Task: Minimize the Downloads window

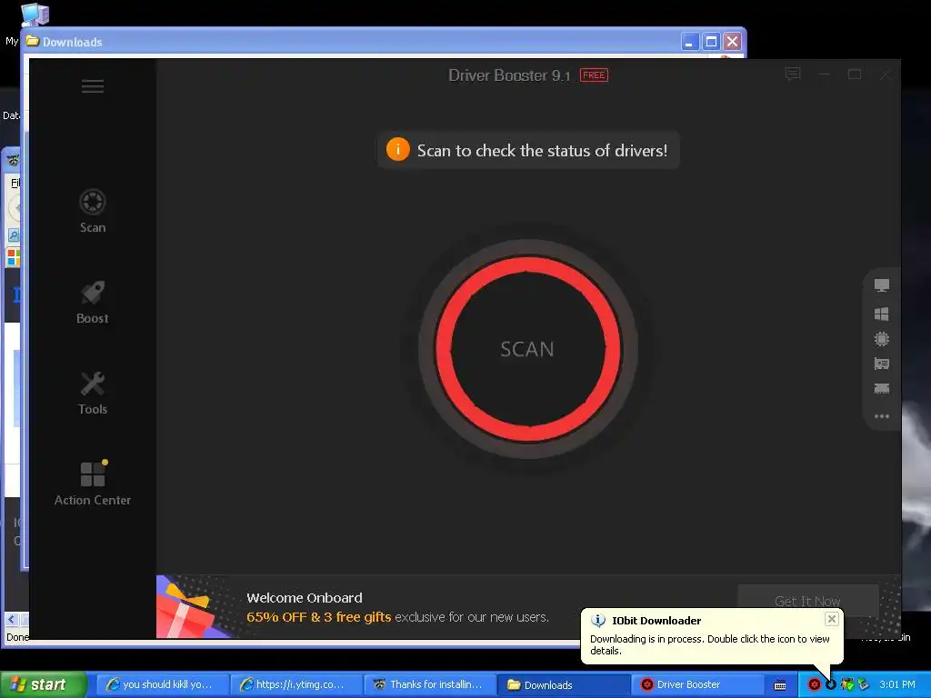Action: [x=689, y=42]
